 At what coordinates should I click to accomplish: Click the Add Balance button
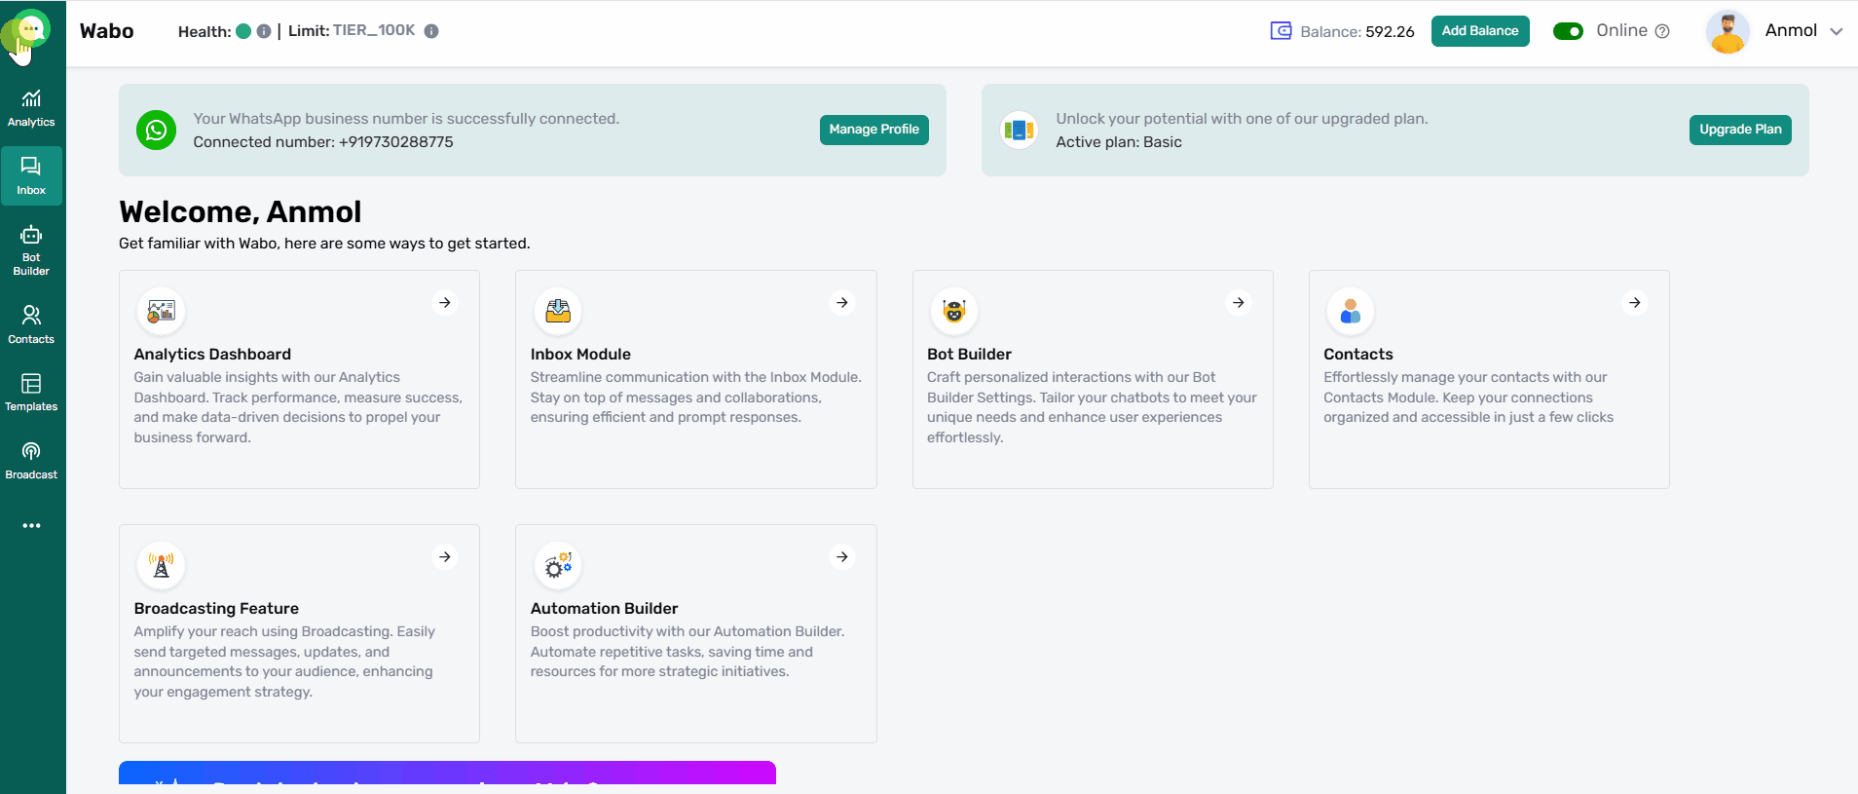(x=1479, y=31)
